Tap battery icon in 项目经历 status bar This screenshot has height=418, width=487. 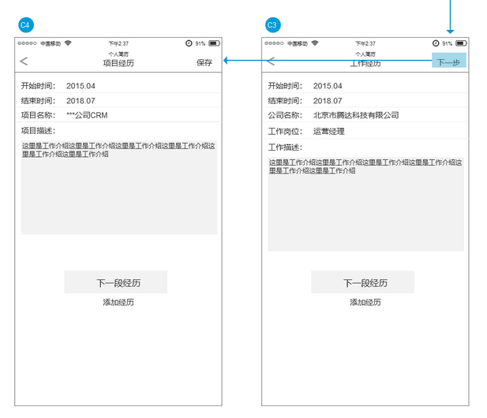[214, 43]
